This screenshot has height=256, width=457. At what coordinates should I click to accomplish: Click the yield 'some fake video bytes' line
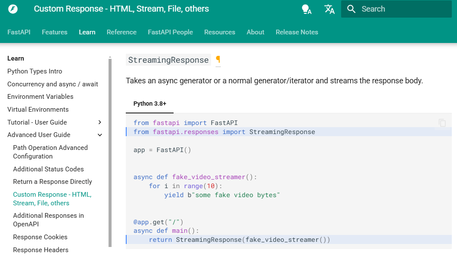pos(222,195)
